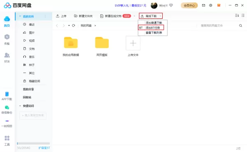Open the settings gear icon
Viewport: 247px width, 152px height.
pos(211,5)
